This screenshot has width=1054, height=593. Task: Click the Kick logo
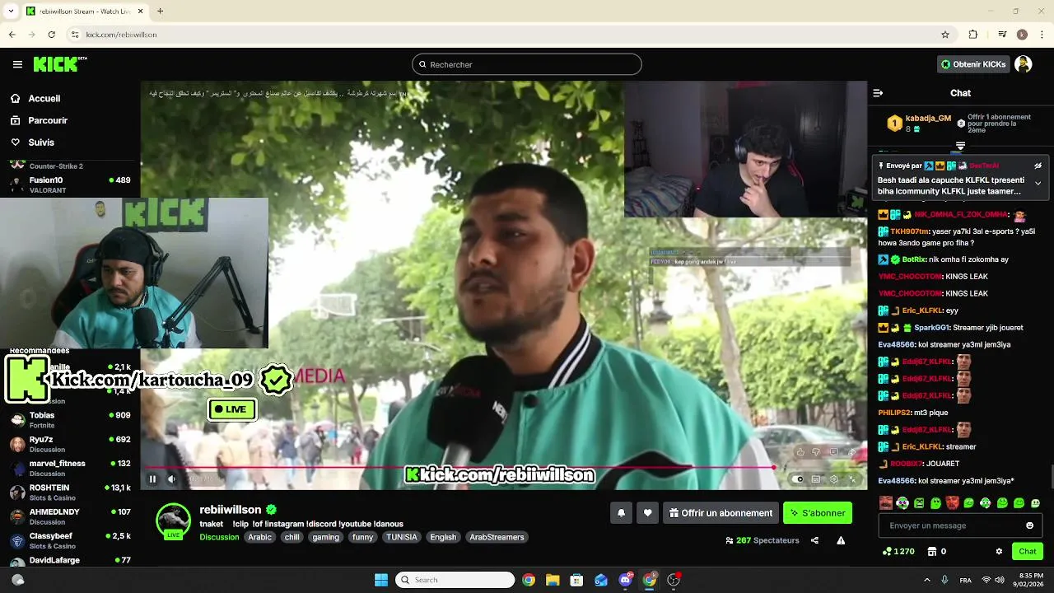59,64
